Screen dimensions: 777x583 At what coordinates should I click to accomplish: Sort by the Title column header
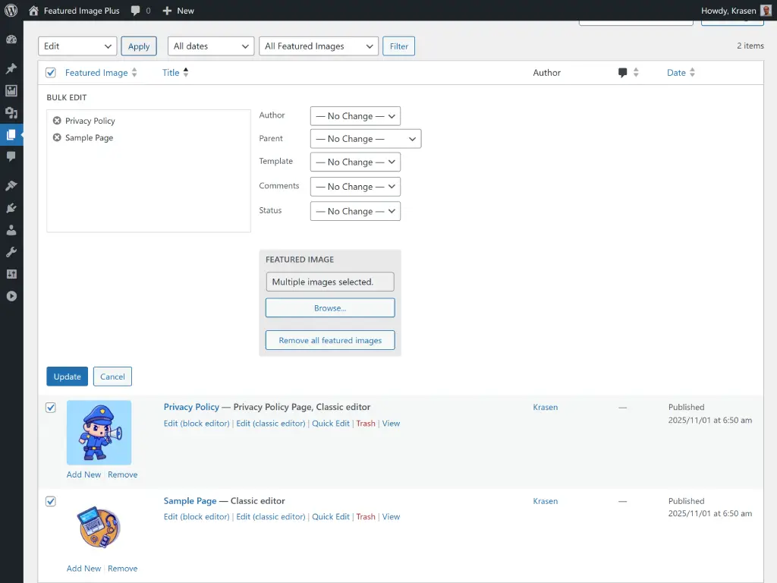coord(171,72)
